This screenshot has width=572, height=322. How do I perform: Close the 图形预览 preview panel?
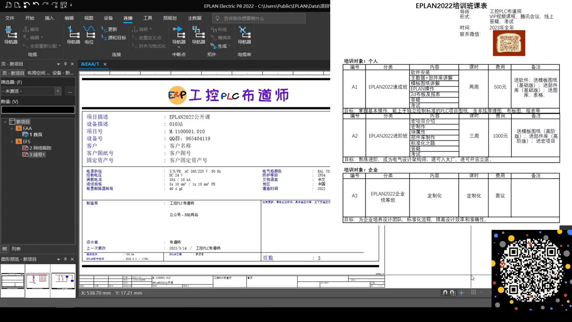(x=72, y=259)
